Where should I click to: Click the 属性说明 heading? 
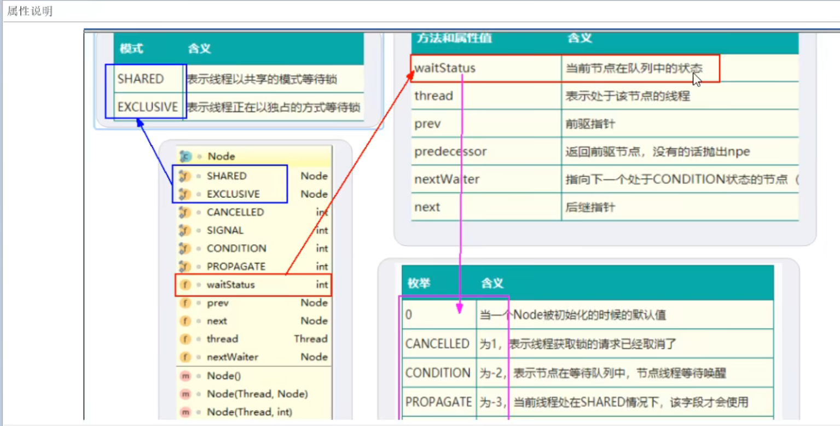point(30,11)
